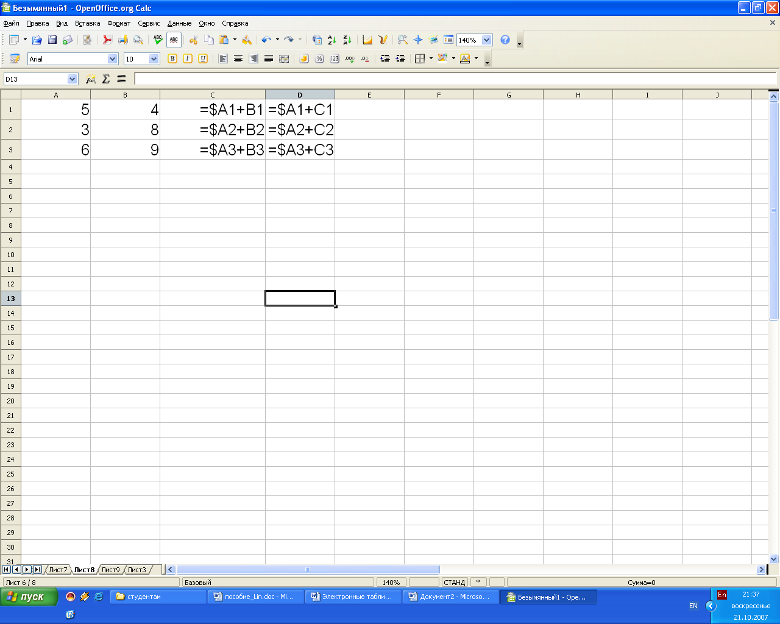Toggle underline formatting
780x624 pixels.
pos(203,58)
